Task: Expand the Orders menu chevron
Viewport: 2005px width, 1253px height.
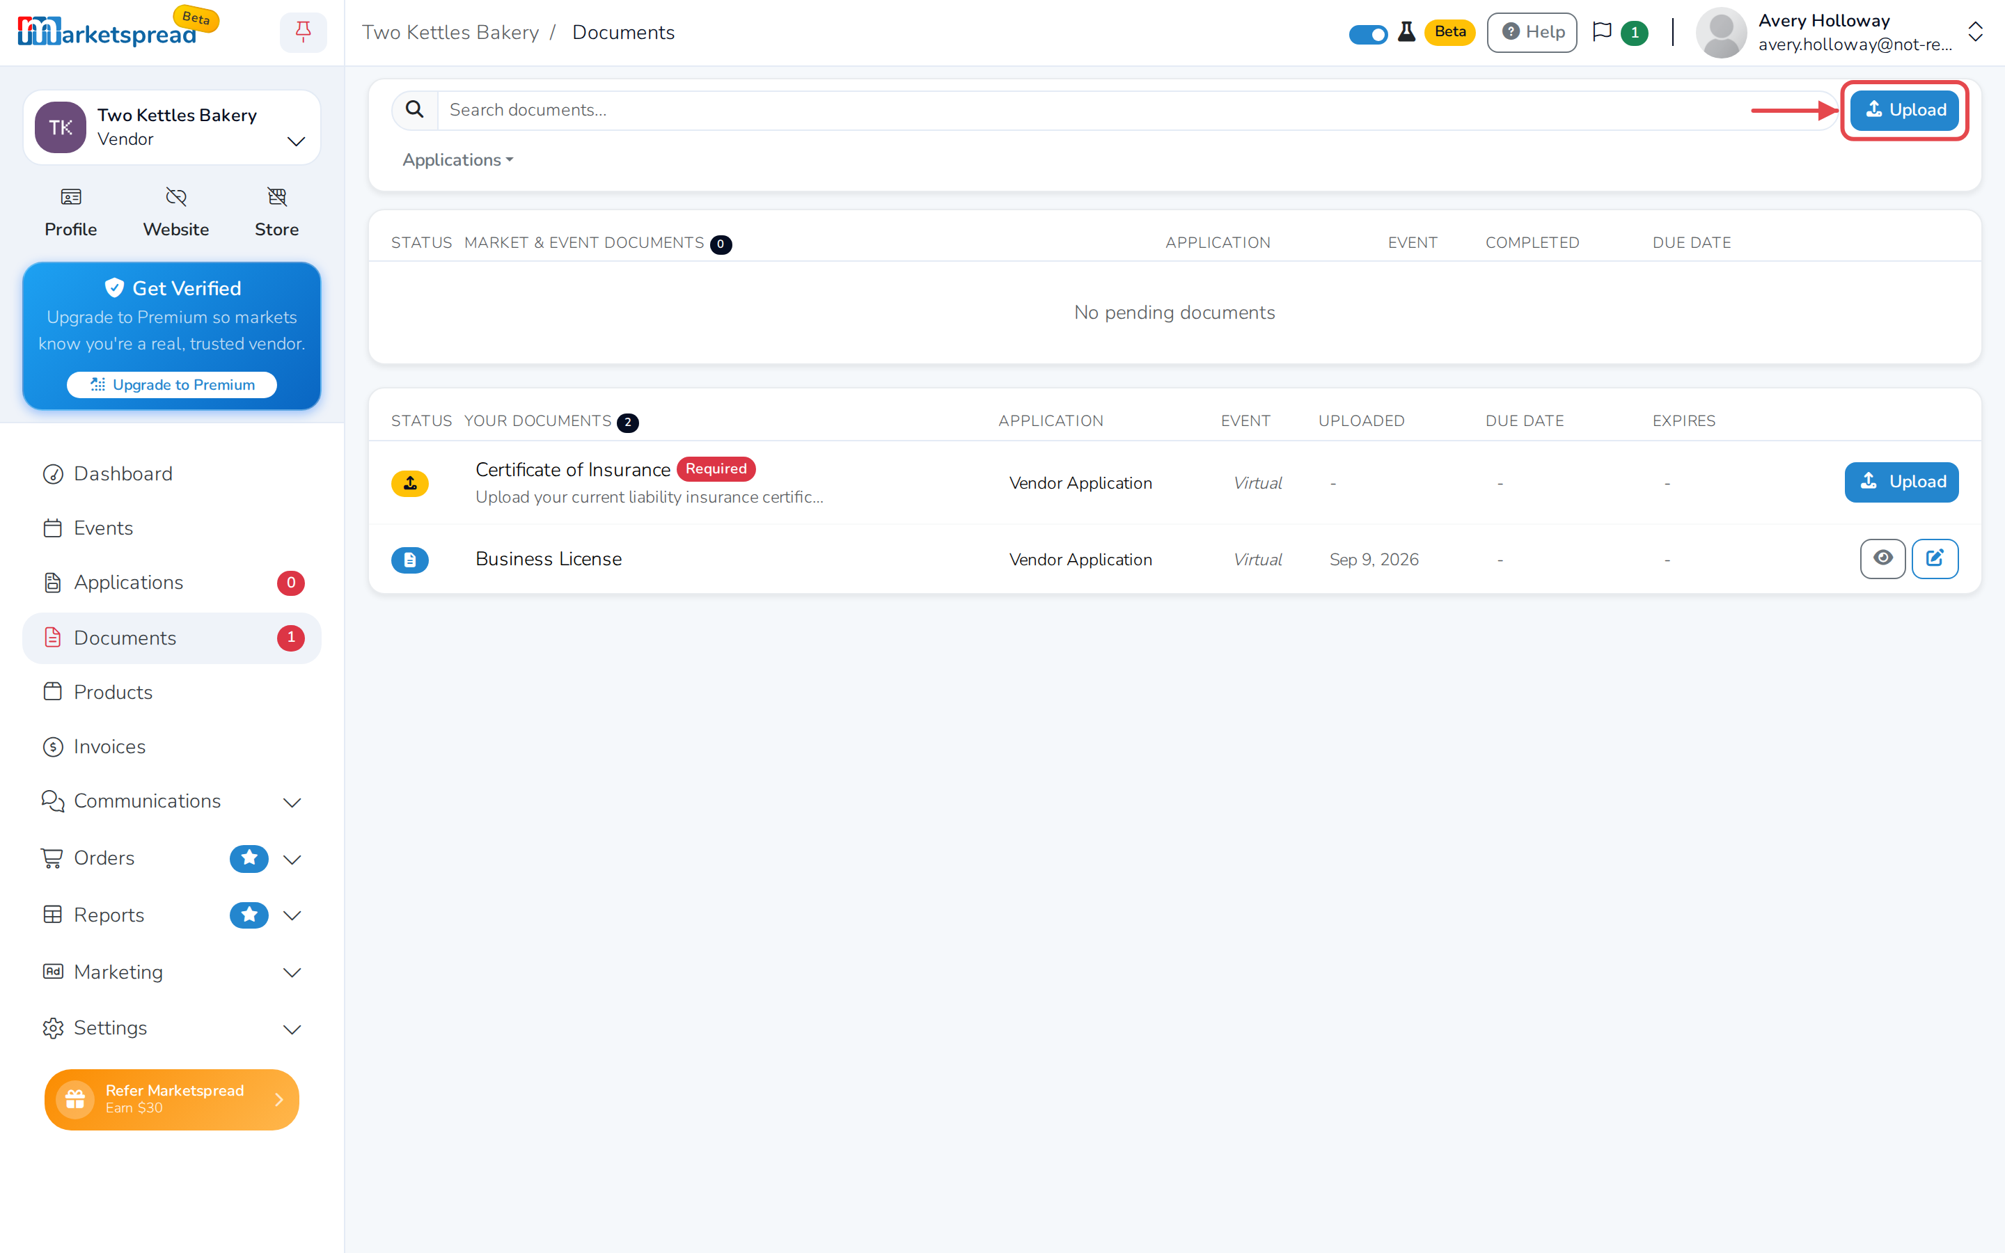Action: click(292, 860)
